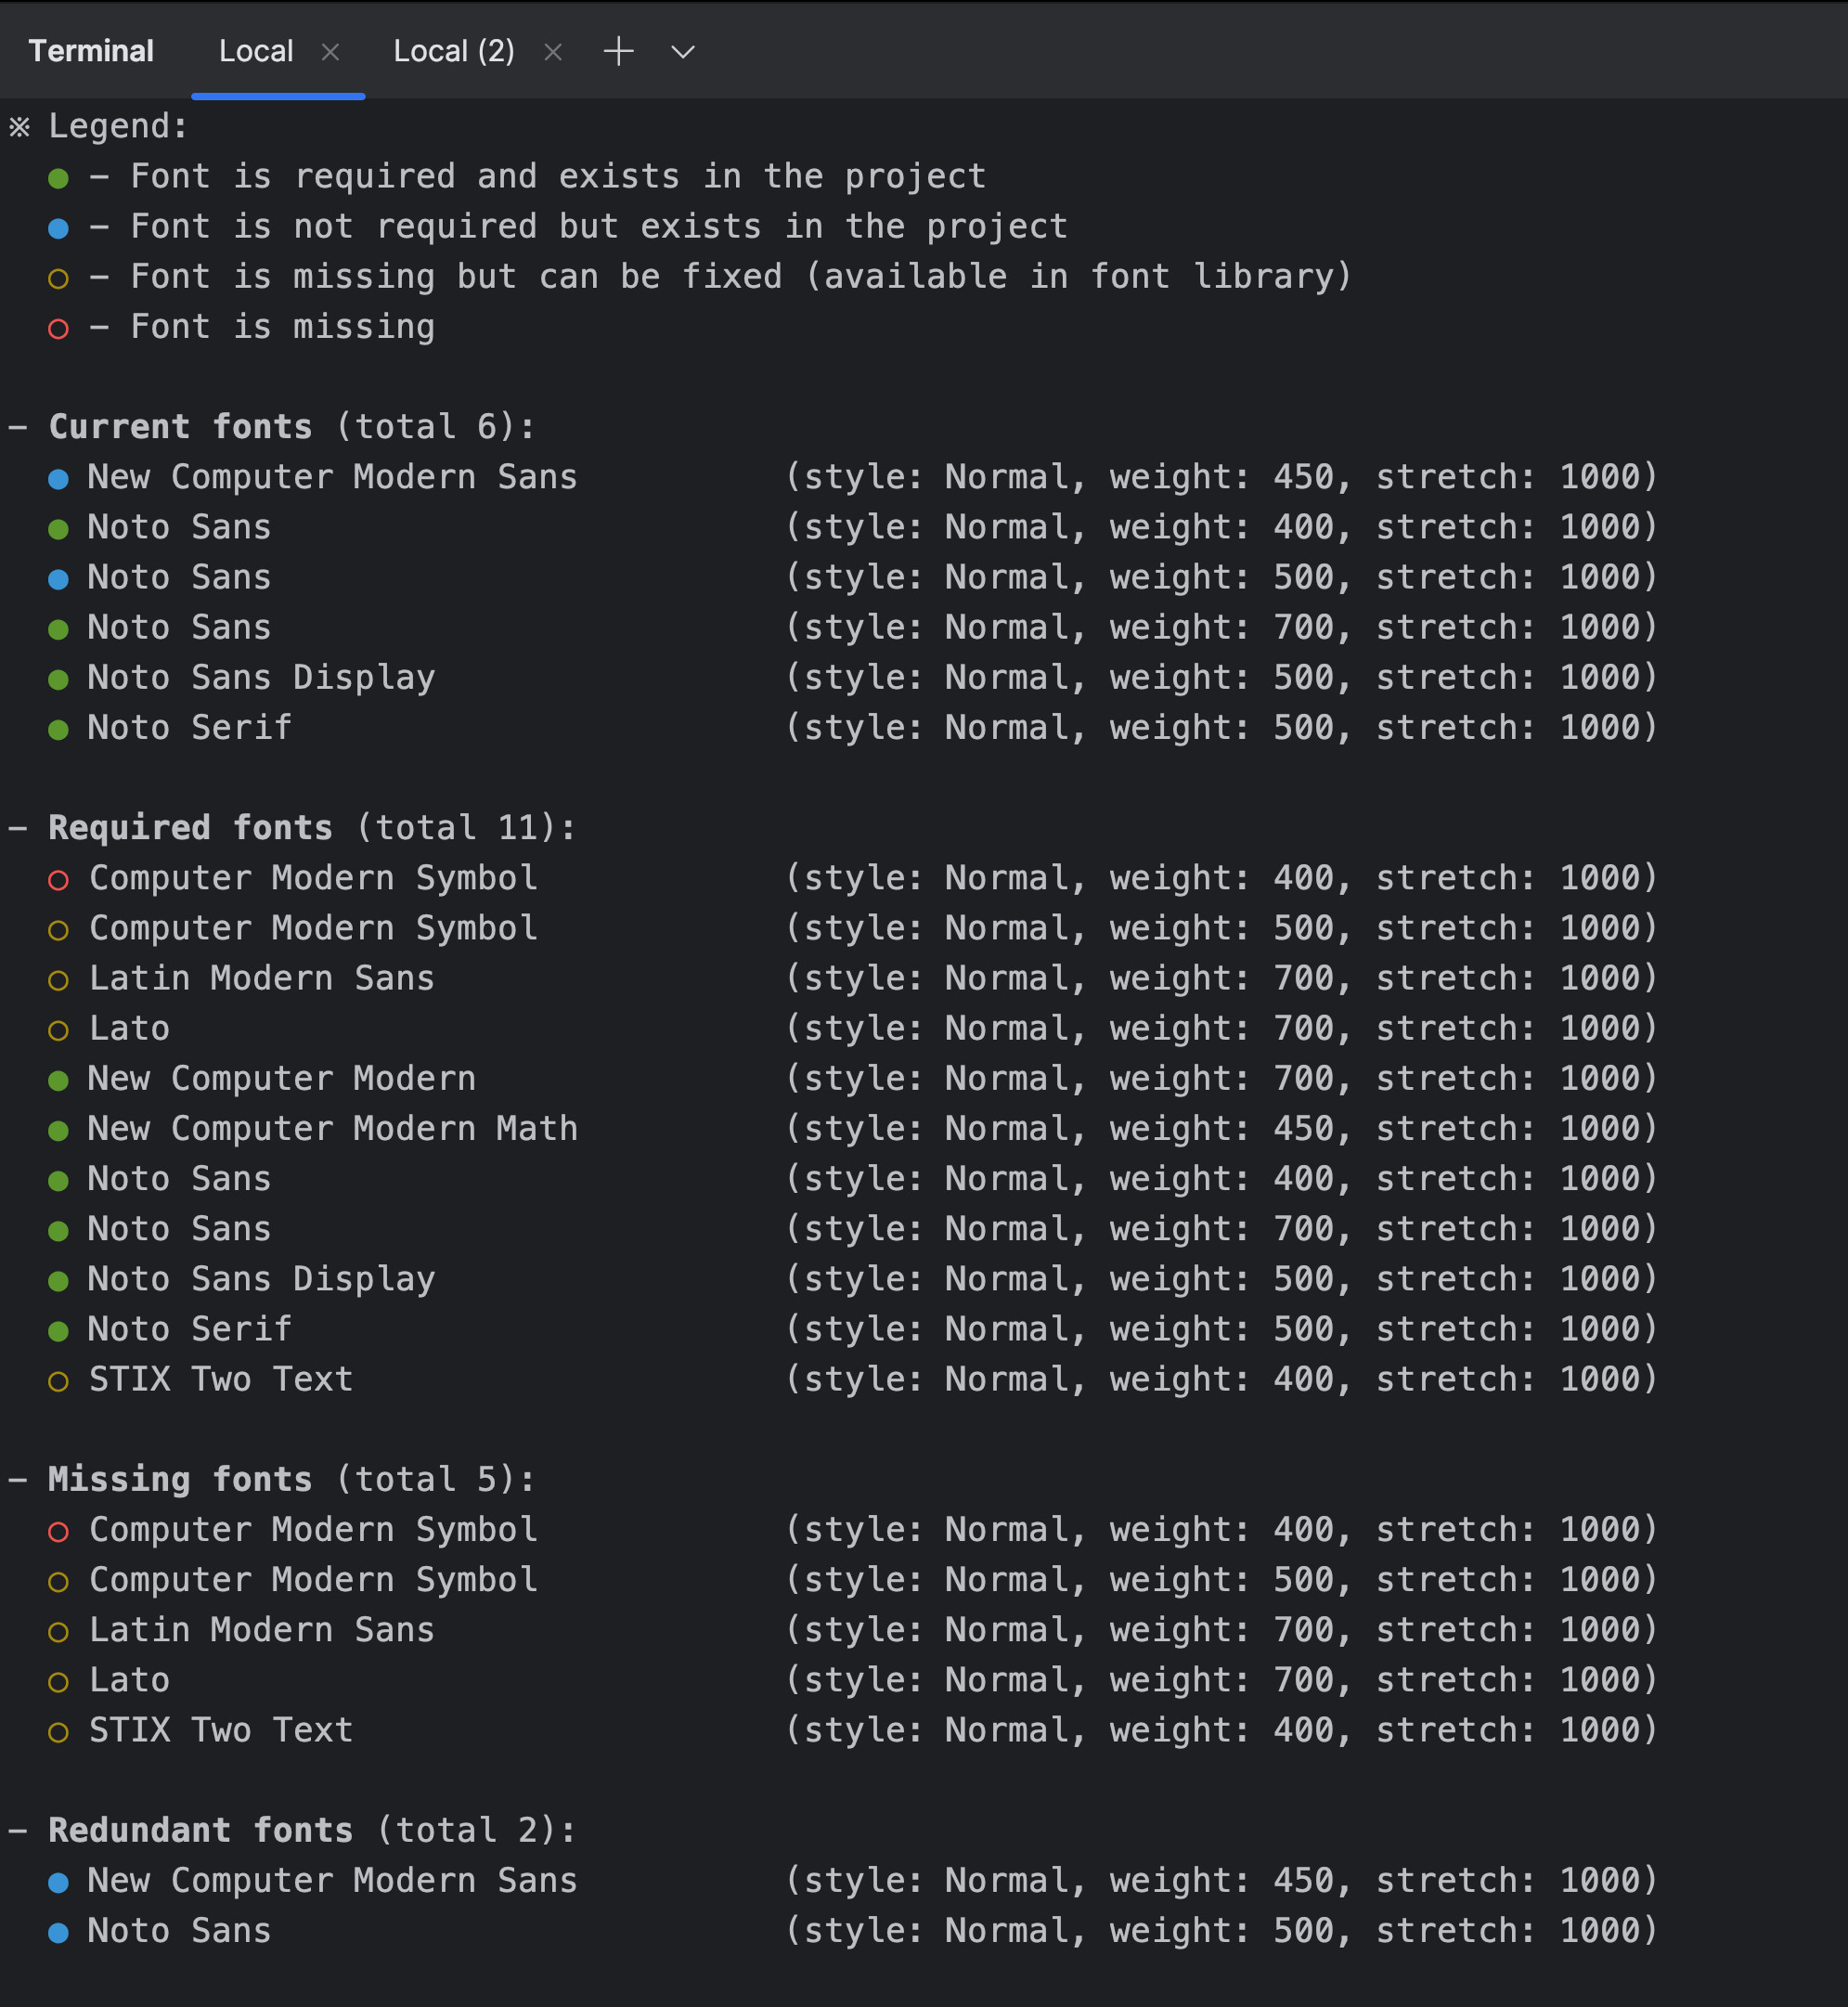Click the 'Required fonts' heading text

coord(190,828)
